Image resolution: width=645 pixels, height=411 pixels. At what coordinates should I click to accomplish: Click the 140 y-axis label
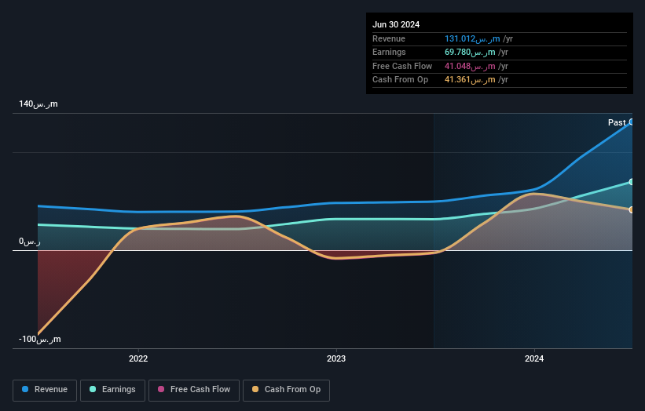38,104
